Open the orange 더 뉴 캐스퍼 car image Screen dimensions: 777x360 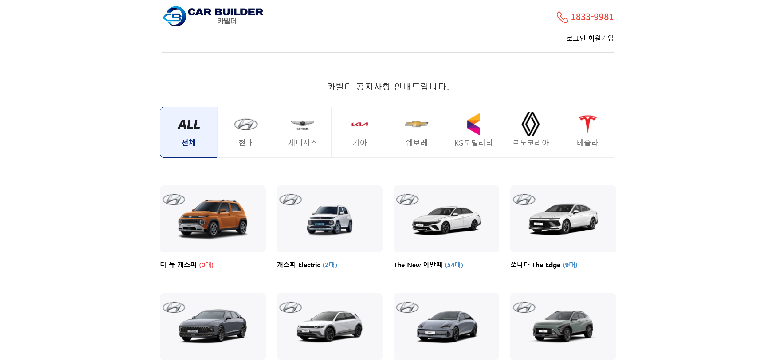[213, 219]
